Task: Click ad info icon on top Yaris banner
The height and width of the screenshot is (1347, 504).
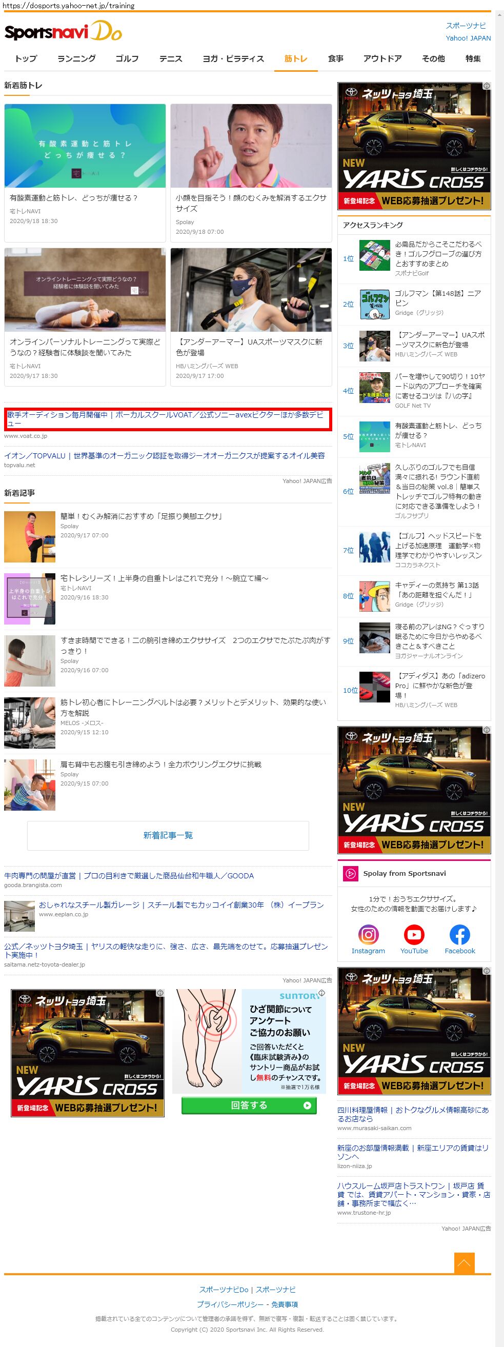Action: point(486,86)
